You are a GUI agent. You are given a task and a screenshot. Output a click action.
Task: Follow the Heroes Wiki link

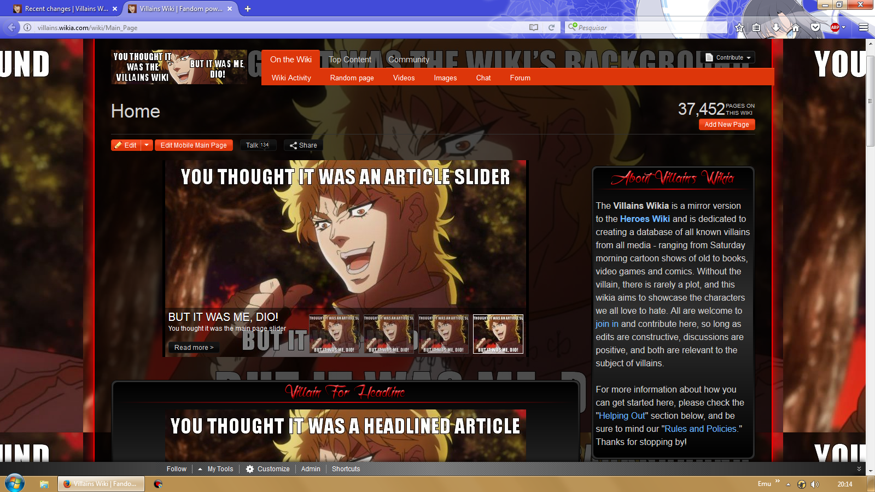tap(645, 219)
